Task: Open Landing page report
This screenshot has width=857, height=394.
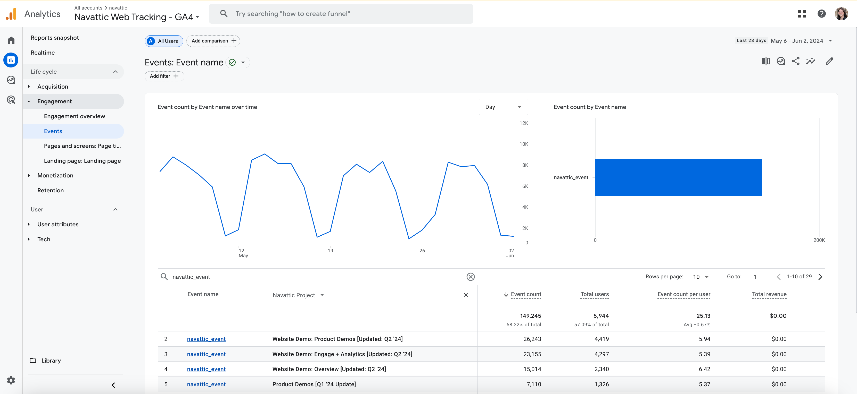Action: 82,161
